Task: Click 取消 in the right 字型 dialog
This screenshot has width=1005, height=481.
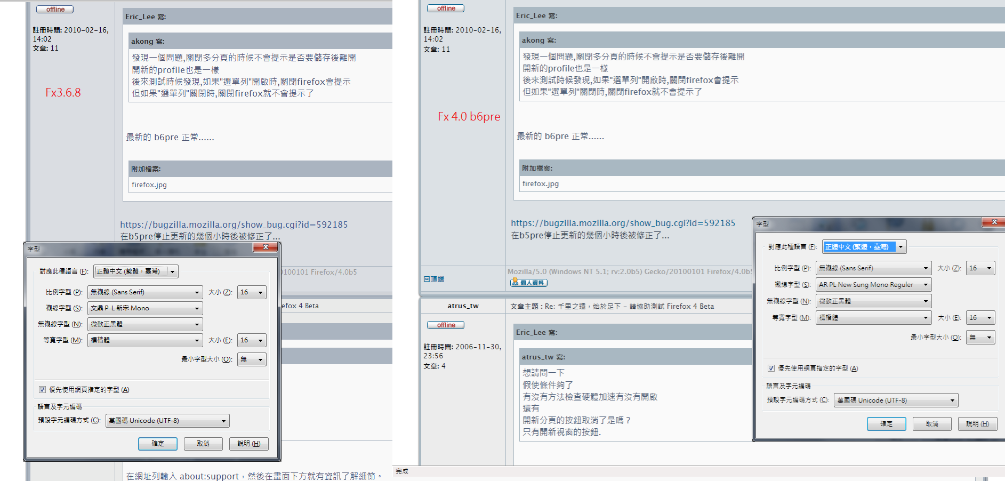Action: point(932,424)
